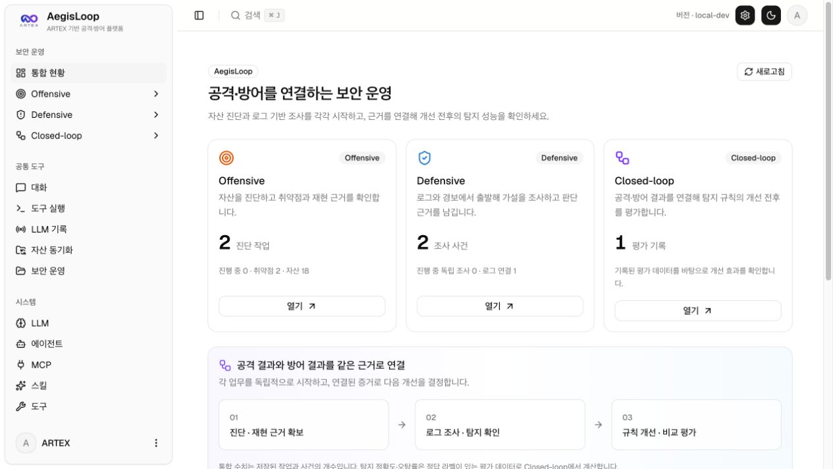This screenshot has width=833, height=469.
Task: Click the 검색 search field
Action: (x=258, y=15)
